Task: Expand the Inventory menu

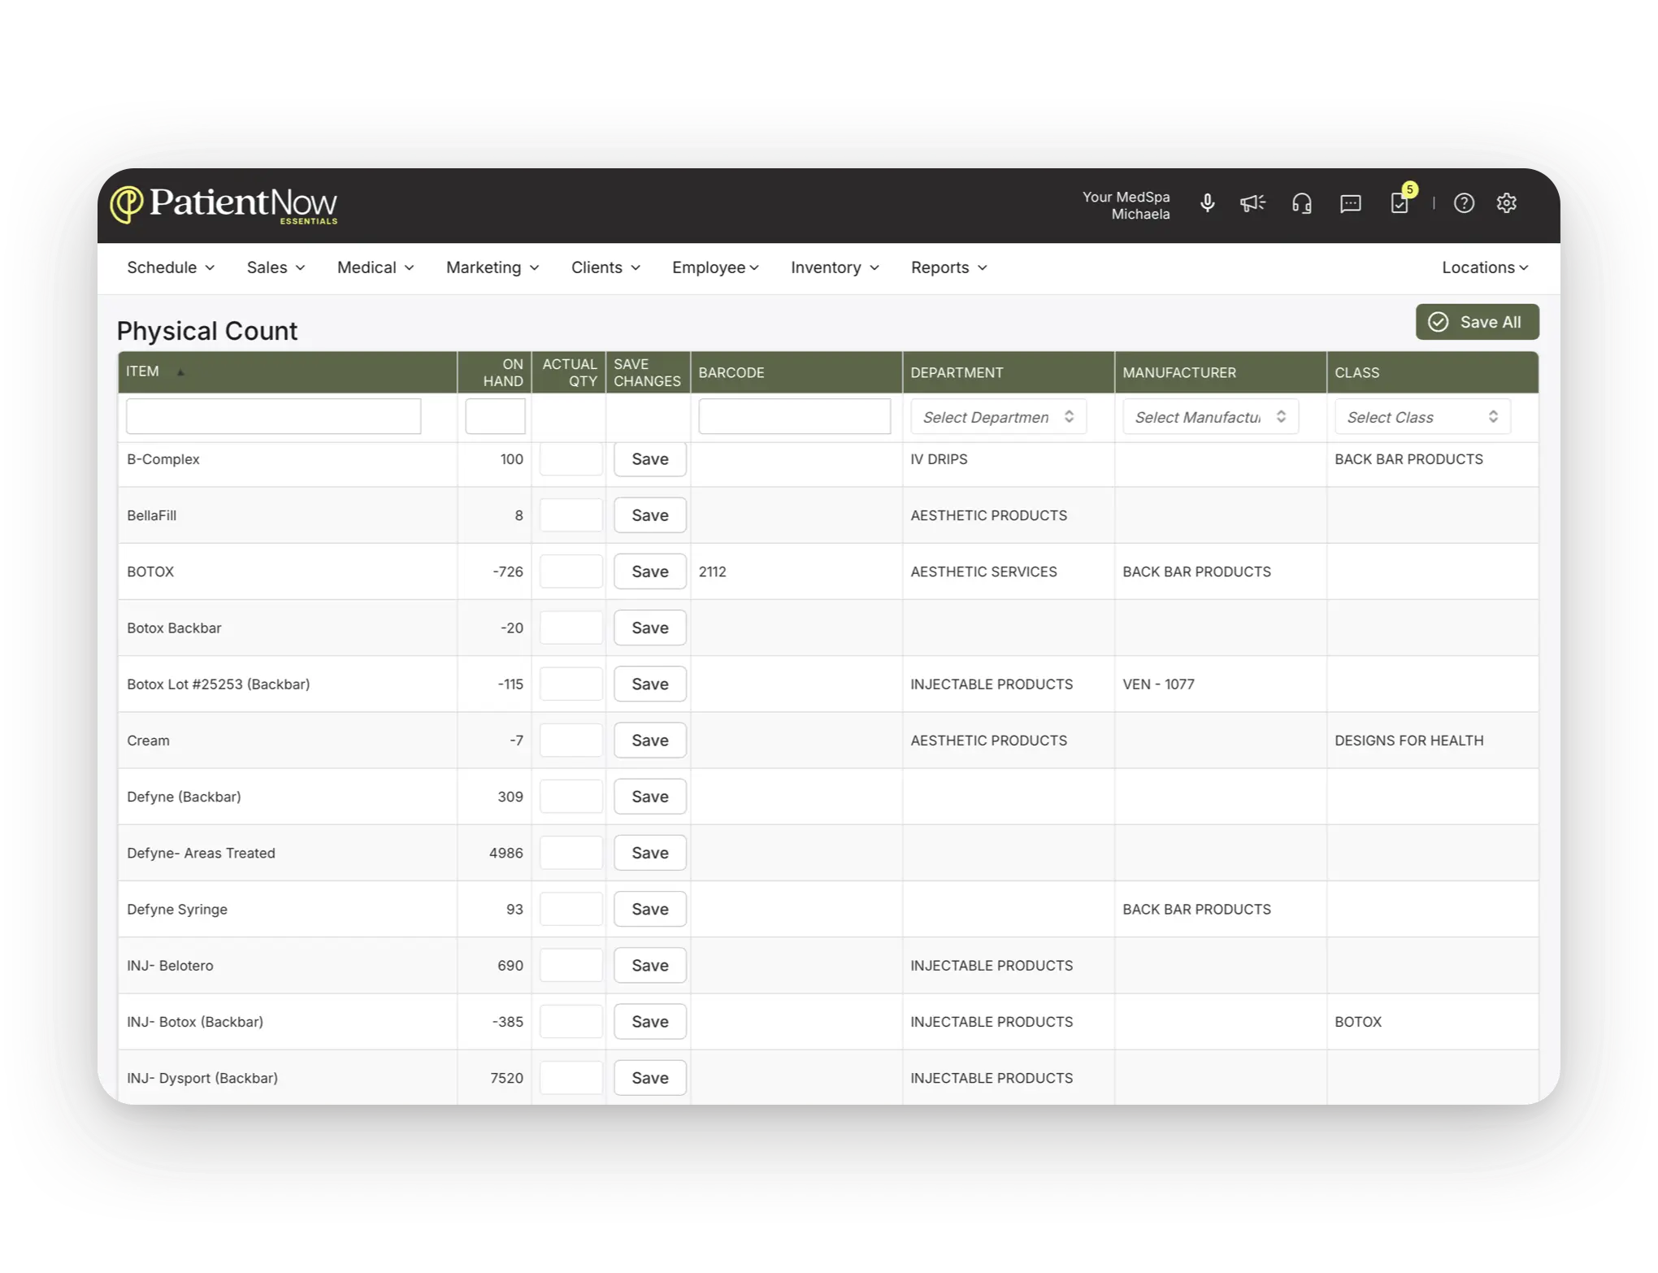Action: [x=835, y=267]
